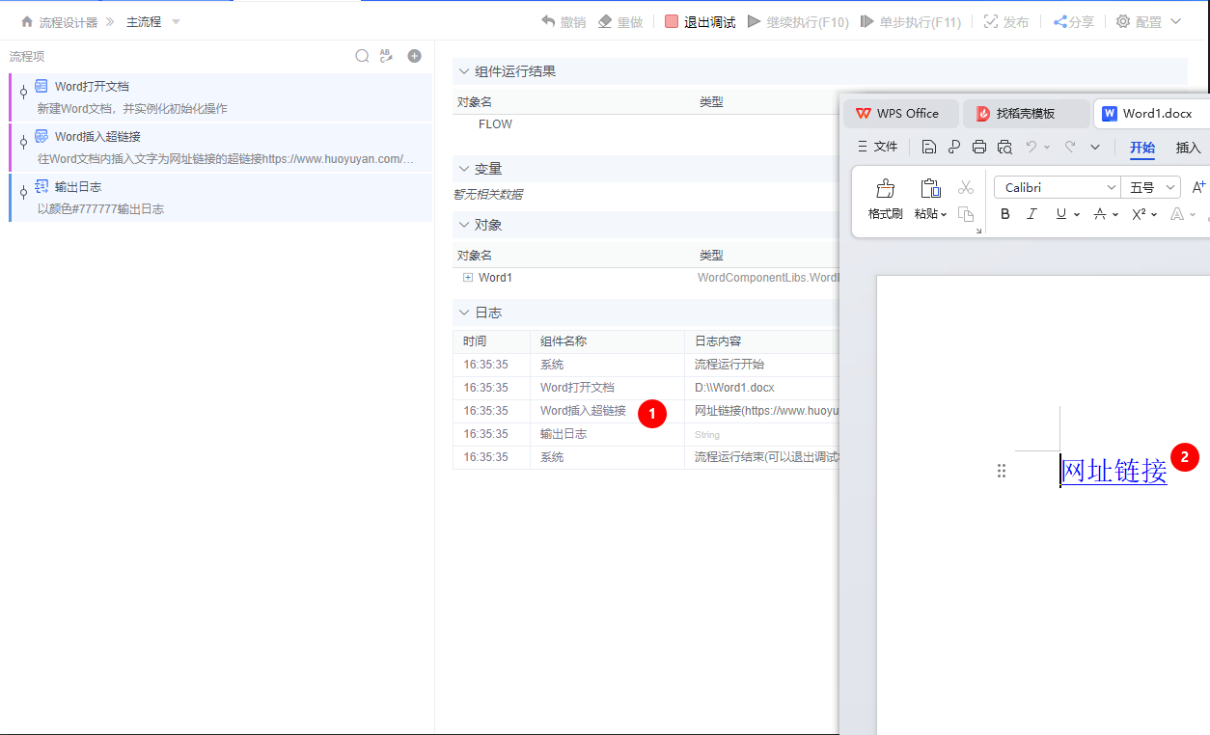Select the 格式刷 format painter tool
Viewport: 1210px width, 735px height.
[884, 200]
